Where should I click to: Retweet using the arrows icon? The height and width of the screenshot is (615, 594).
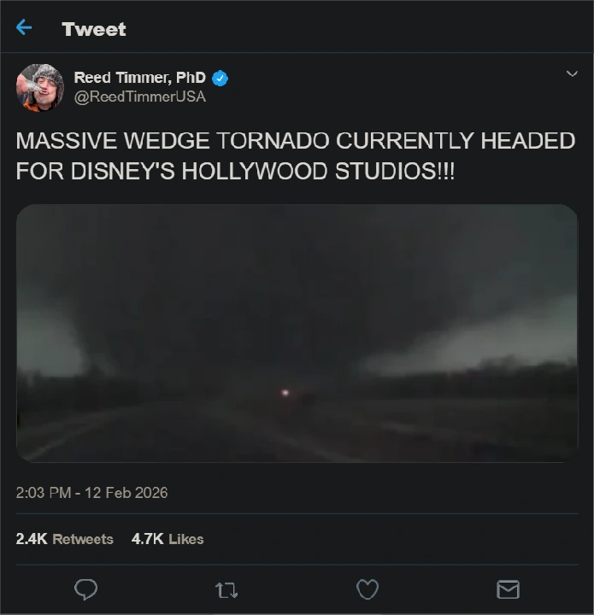(226, 589)
